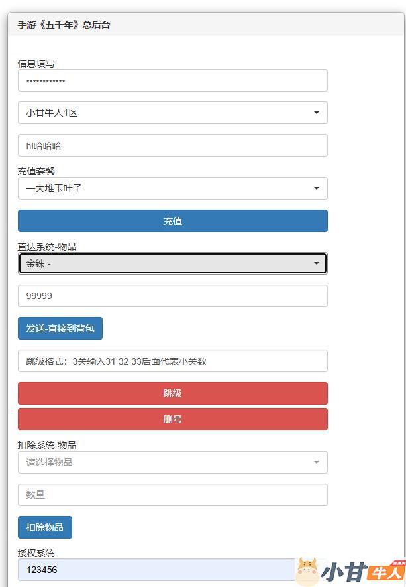Click the 数量 deduction amount field
Viewport: 406px width, 587px height.
pyautogui.click(x=172, y=495)
